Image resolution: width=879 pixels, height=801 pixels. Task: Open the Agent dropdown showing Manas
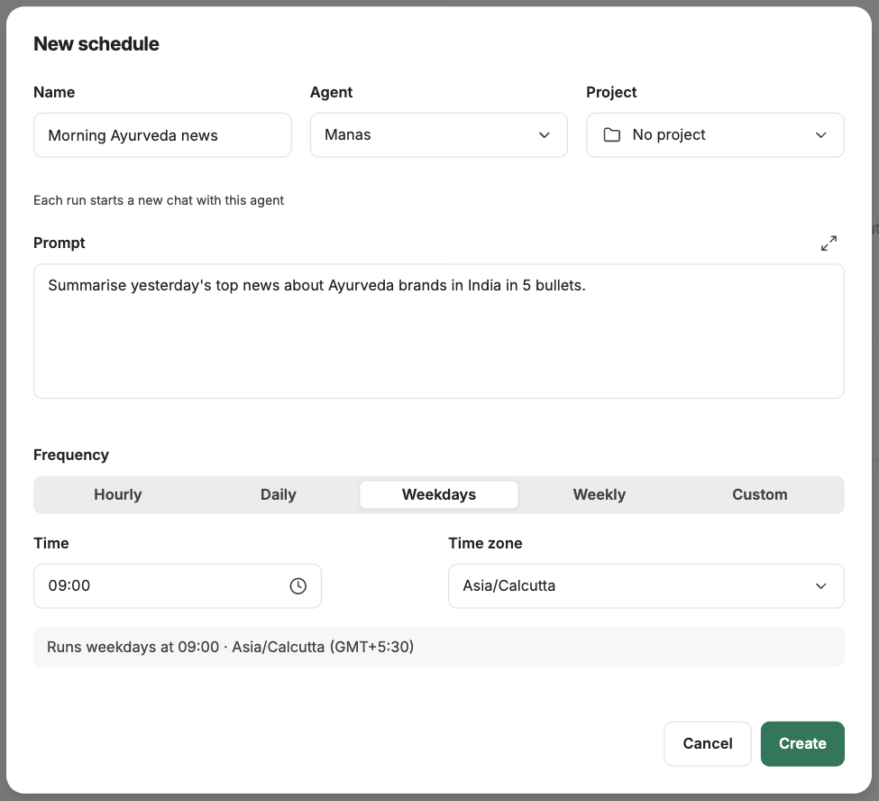439,135
